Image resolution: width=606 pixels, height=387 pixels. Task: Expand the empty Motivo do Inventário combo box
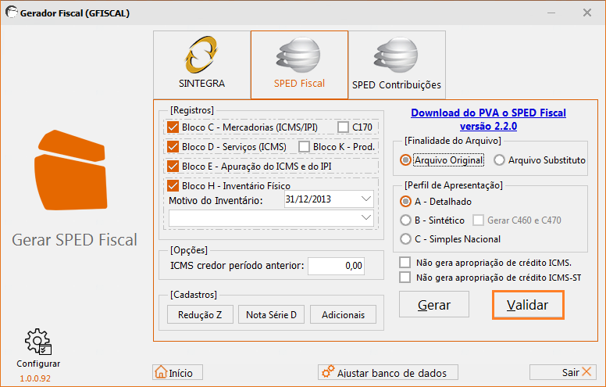click(365, 217)
